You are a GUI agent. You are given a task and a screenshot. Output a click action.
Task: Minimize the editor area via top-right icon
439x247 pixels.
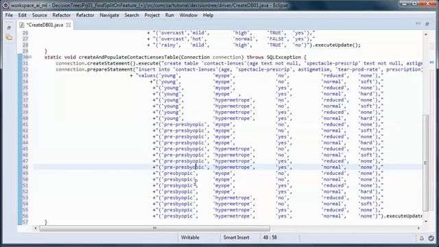pyautogui.click(x=418, y=24)
